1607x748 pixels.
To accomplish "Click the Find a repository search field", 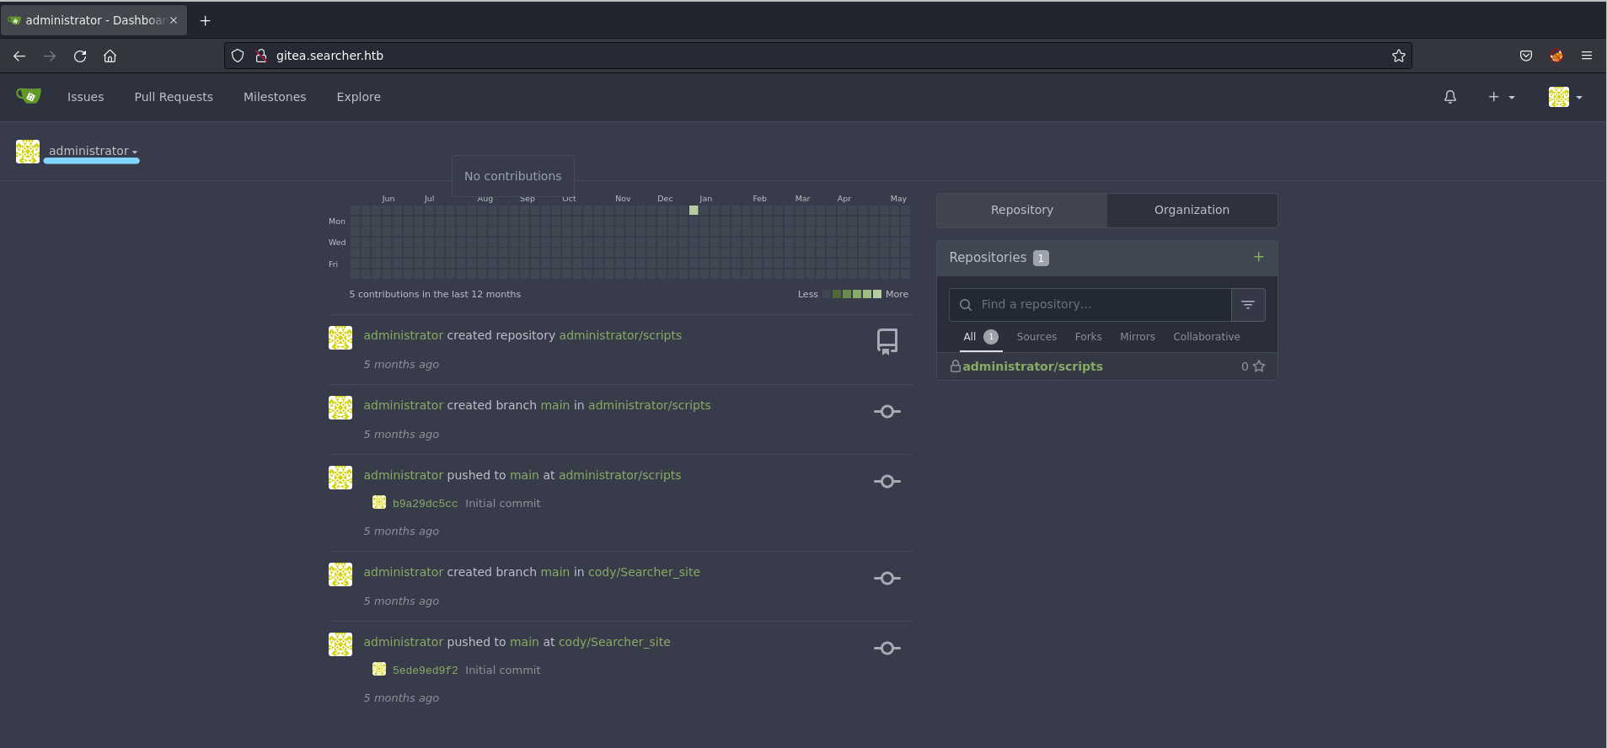I will 1090,304.
